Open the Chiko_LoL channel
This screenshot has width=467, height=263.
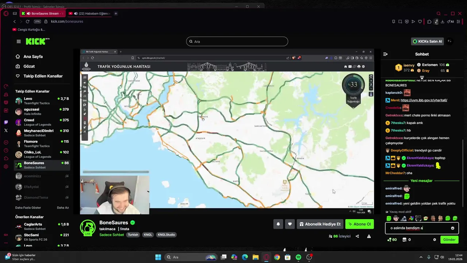point(42,154)
